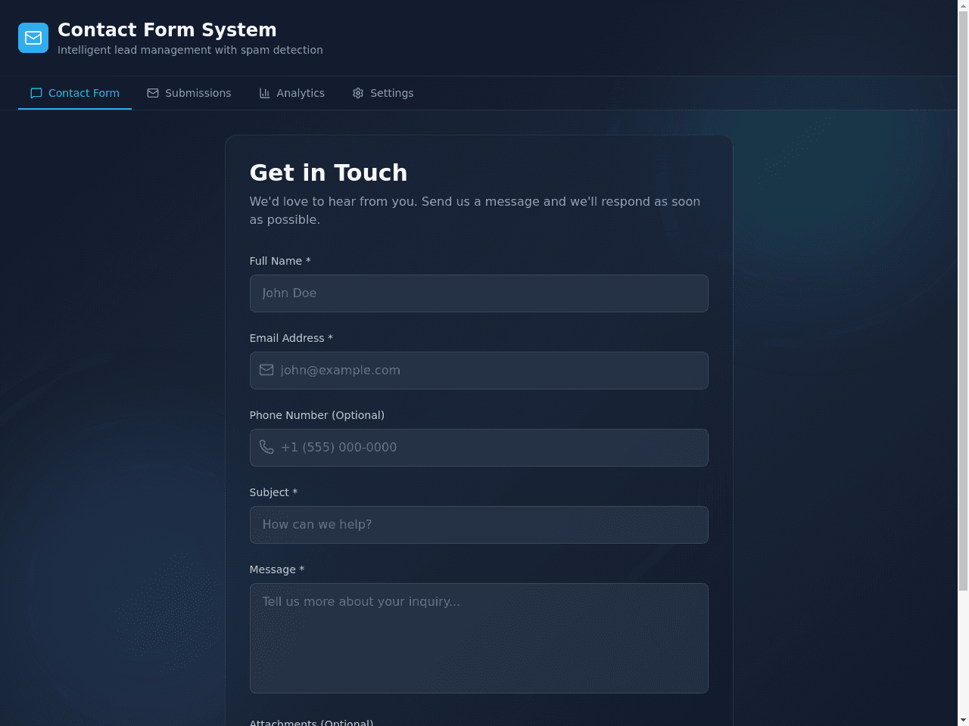Click the blue envelope app logo
This screenshot has height=726, width=969.
pos(33,38)
